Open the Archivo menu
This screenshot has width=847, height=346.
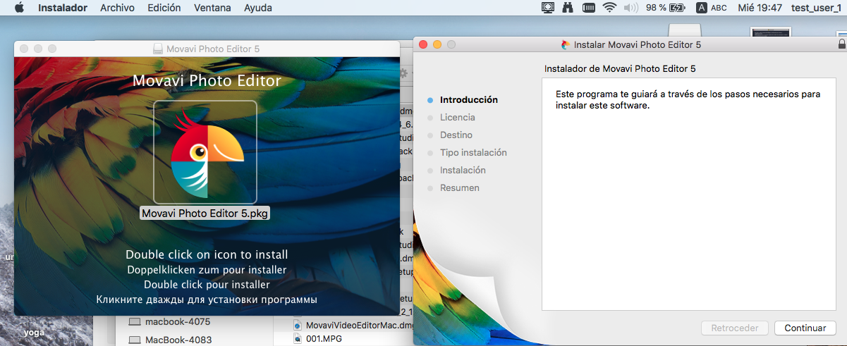[118, 8]
